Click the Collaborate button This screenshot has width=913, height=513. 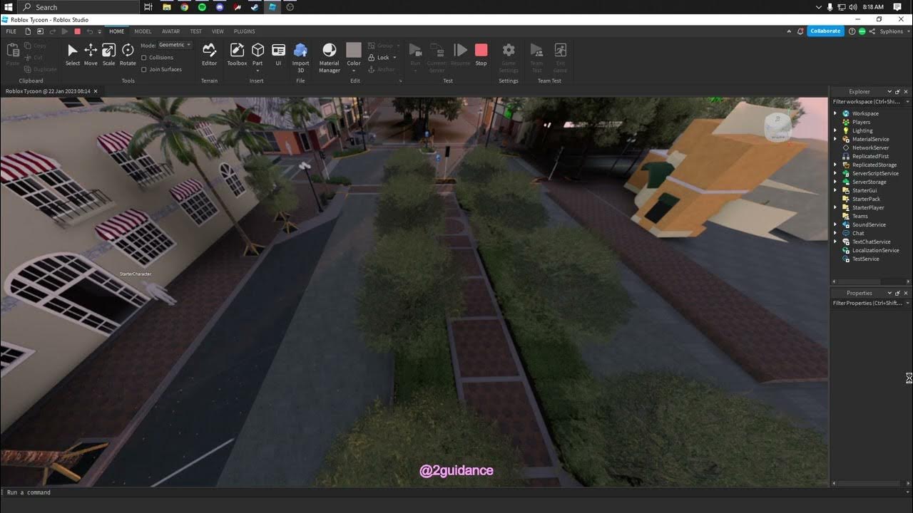[825, 31]
